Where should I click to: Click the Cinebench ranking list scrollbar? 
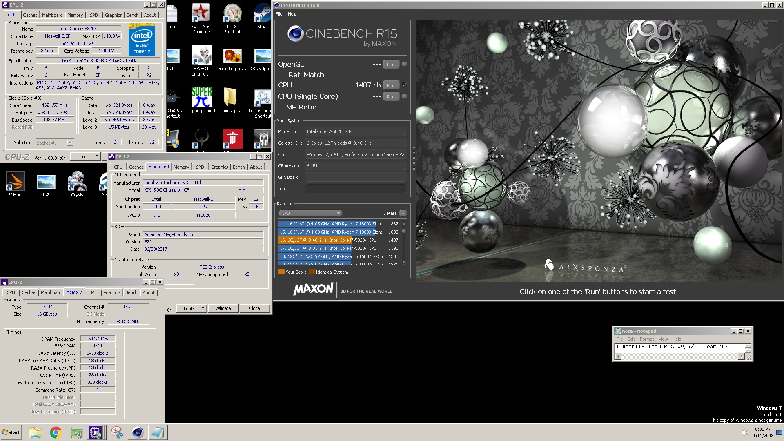pyautogui.click(x=404, y=243)
